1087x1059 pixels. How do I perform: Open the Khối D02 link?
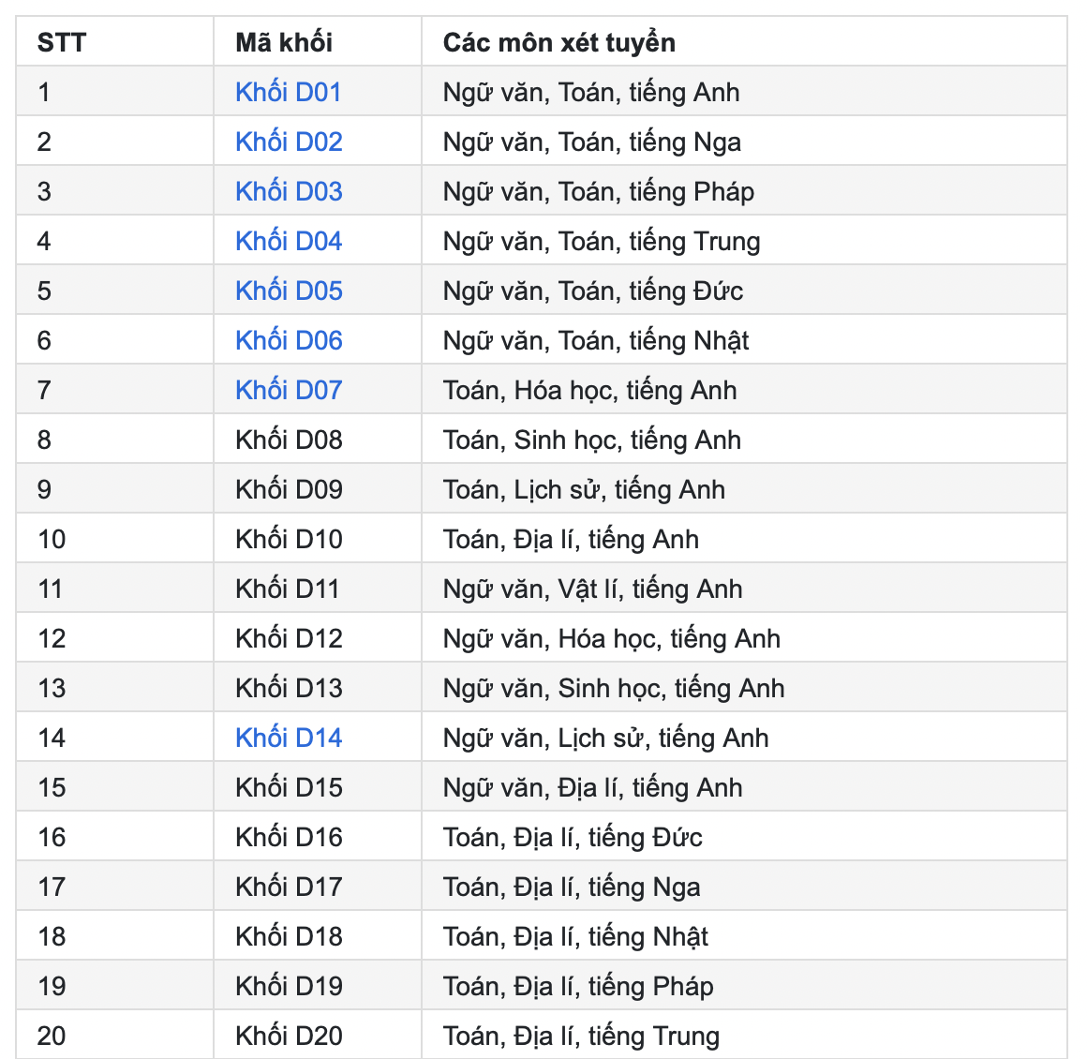click(289, 142)
